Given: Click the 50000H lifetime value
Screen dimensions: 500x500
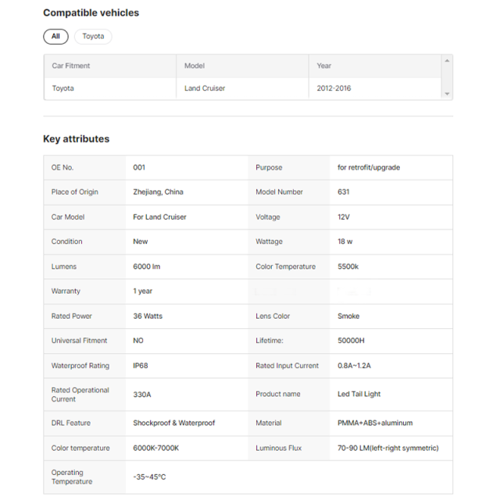Looking at the screenshot, I should 351,341.
